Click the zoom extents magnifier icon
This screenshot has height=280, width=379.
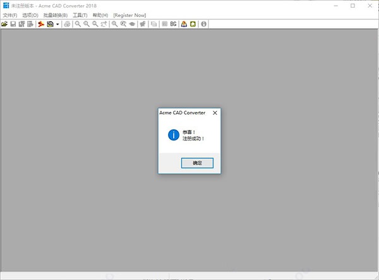123,24
